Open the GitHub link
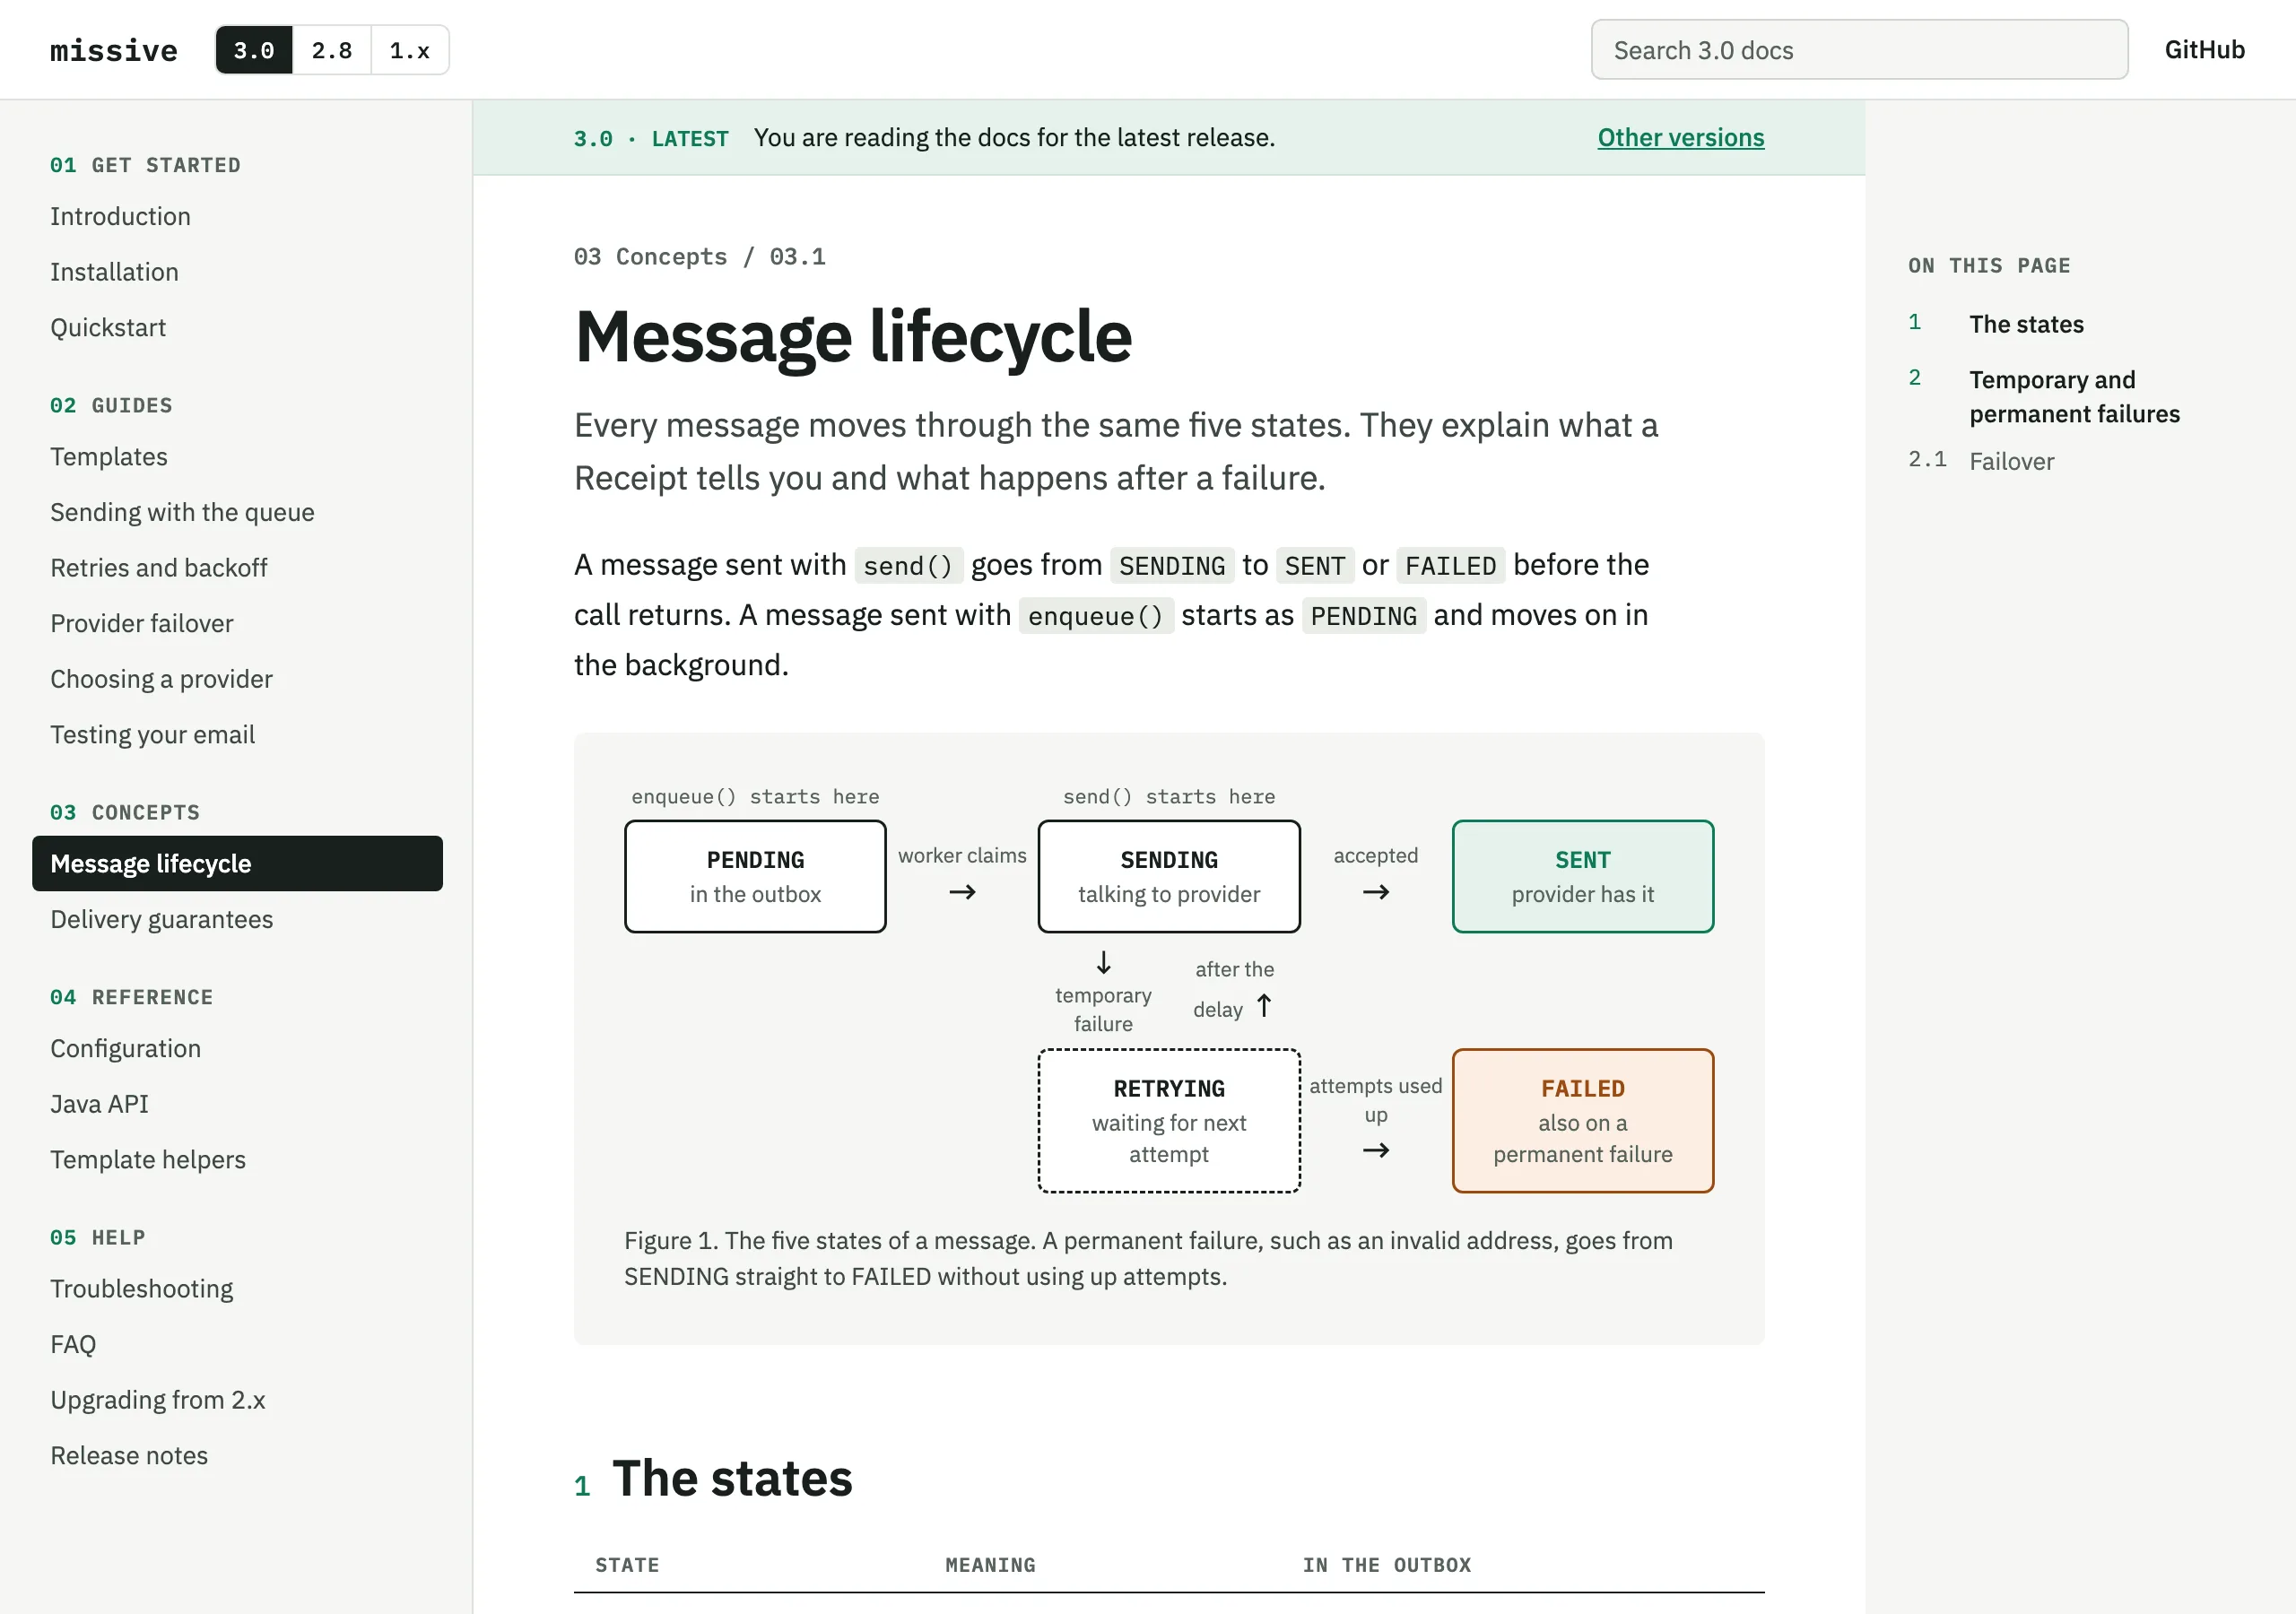Screen dimensions: 2296x1614 tap(2204, 50)
